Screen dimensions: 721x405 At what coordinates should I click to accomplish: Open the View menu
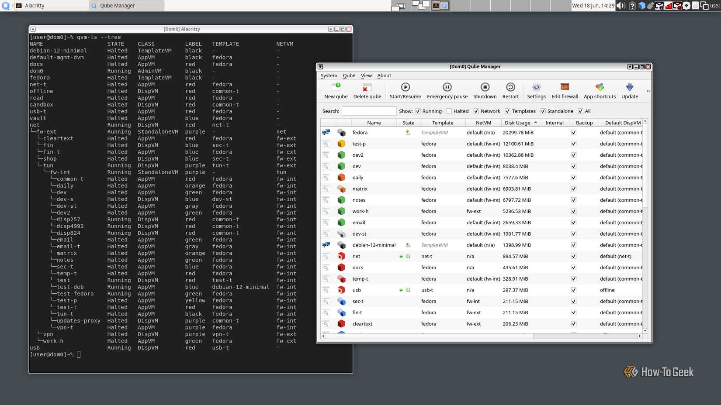(366, 76)
